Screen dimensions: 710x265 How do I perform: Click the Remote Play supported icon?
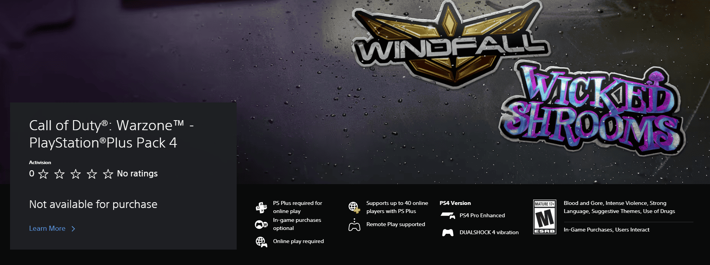click(x=354, y=225)
